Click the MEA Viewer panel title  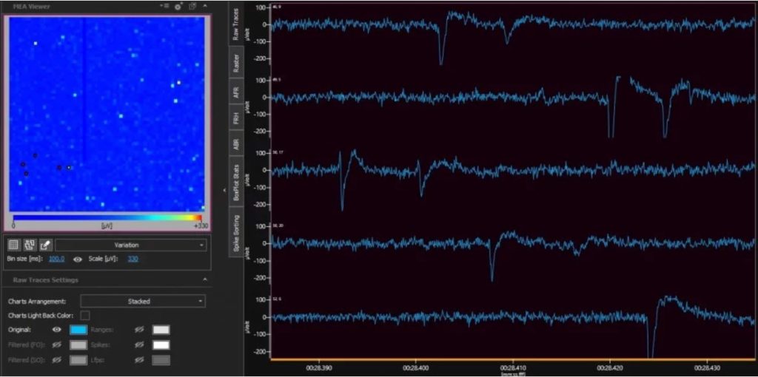31,7
